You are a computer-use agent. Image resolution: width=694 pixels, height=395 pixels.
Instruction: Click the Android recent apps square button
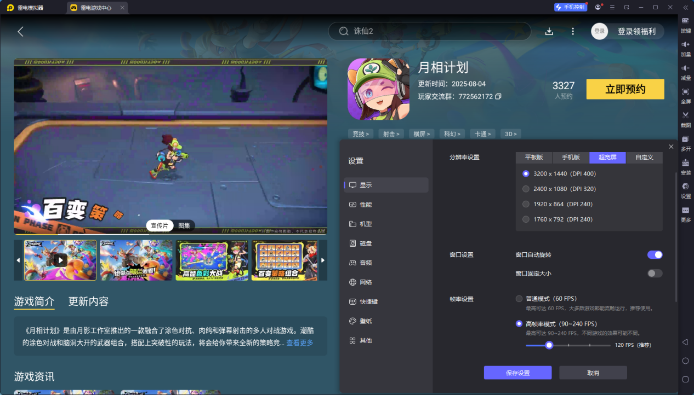(x=685, y=379)
